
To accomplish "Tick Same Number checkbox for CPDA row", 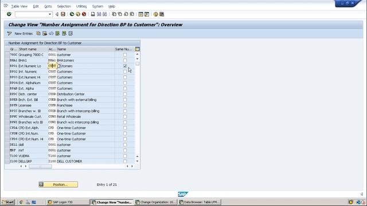I will click(x=125, y=128).
